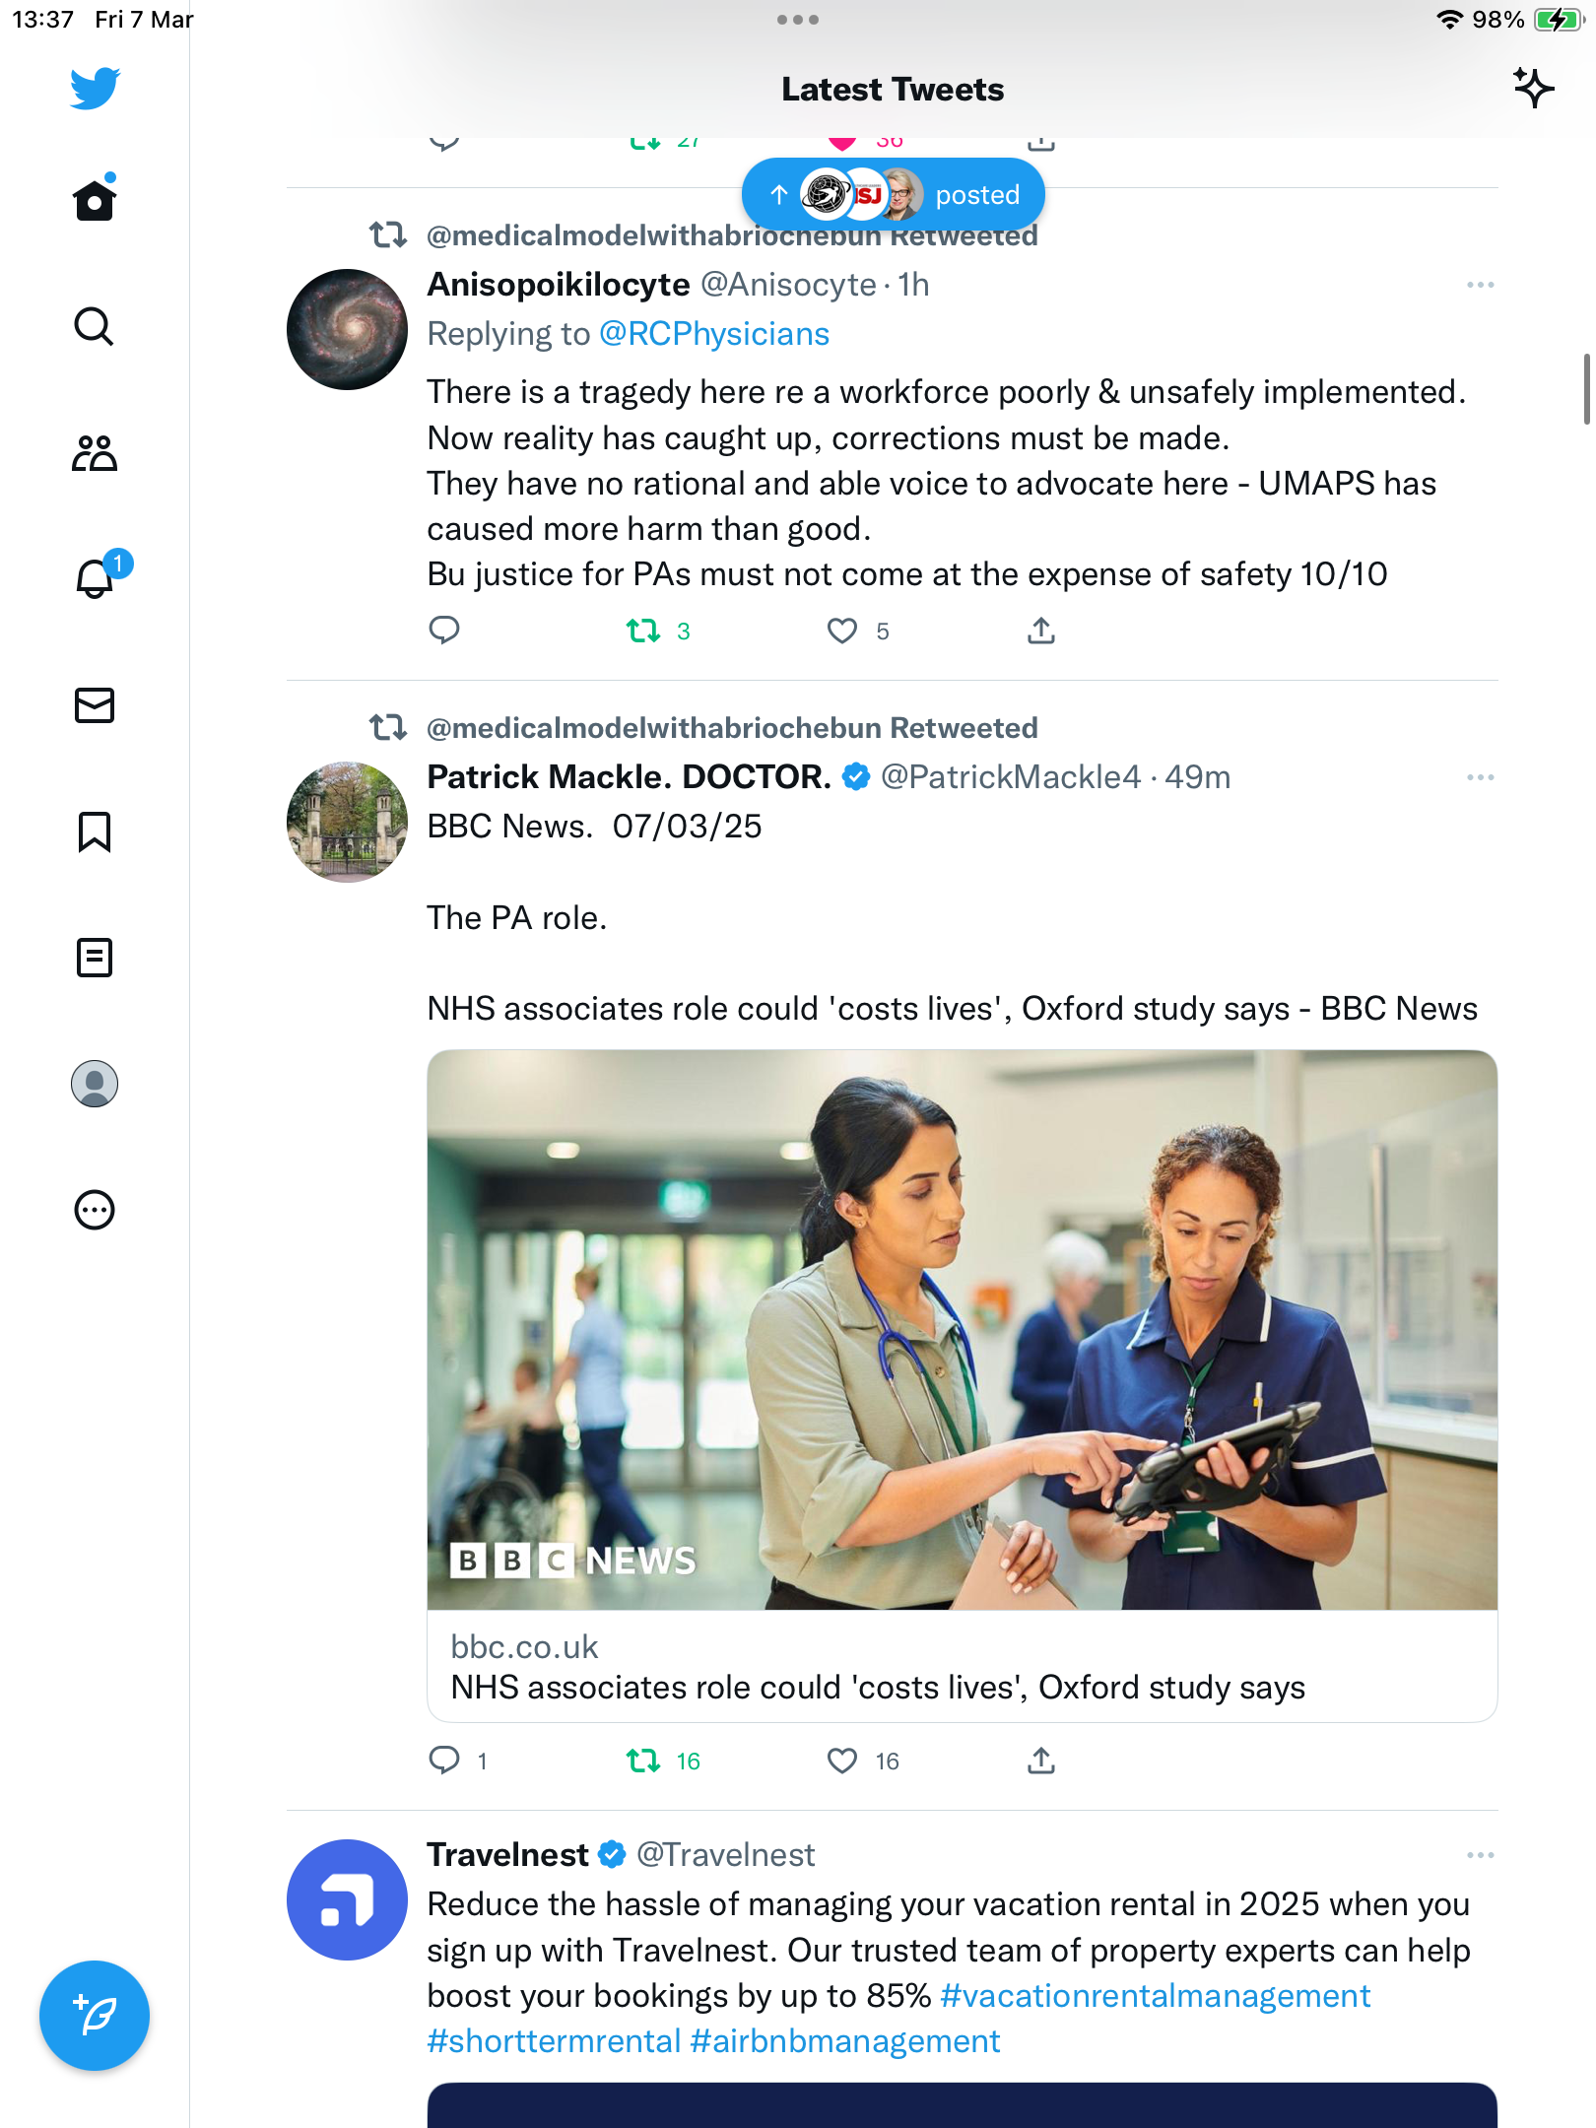This screenshot has width=1596, height=2128.
Task: Open more options for Travelnest ad
Action: pos(1480,1855)
